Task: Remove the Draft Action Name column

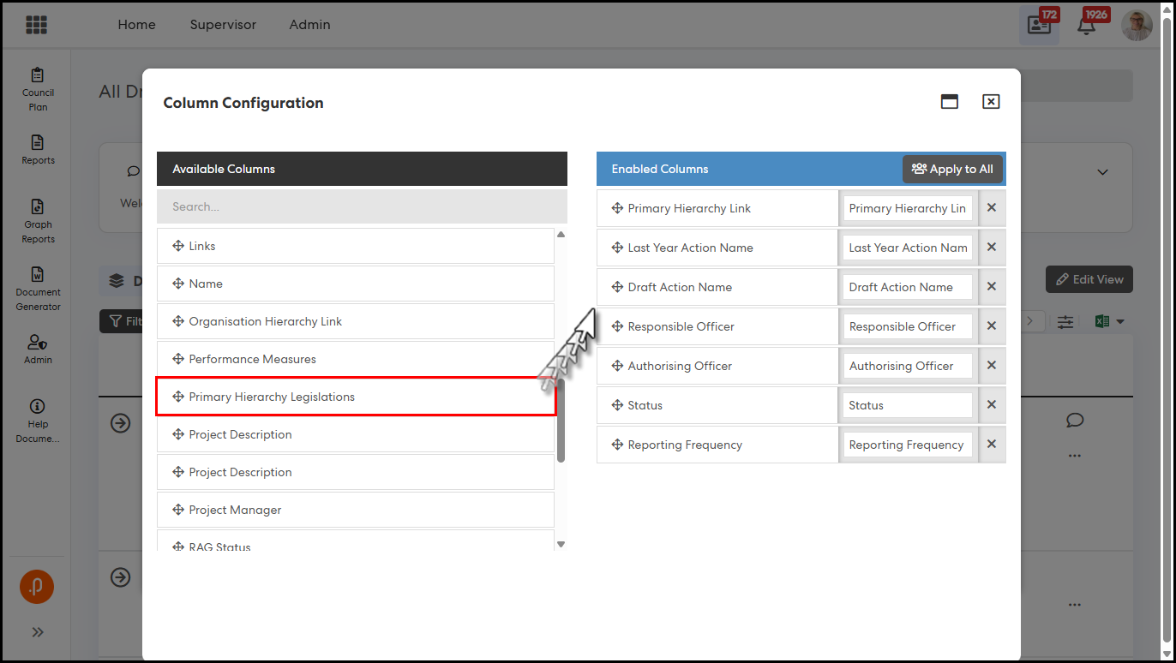Action: tap(991, 287)
